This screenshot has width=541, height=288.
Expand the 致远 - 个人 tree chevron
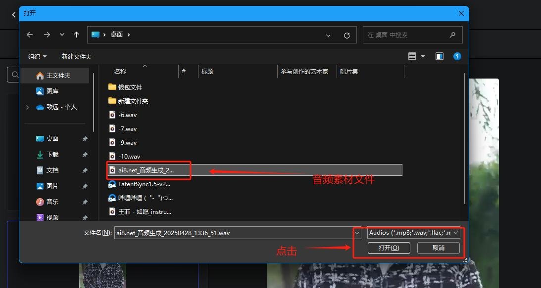tap(27, 107)
